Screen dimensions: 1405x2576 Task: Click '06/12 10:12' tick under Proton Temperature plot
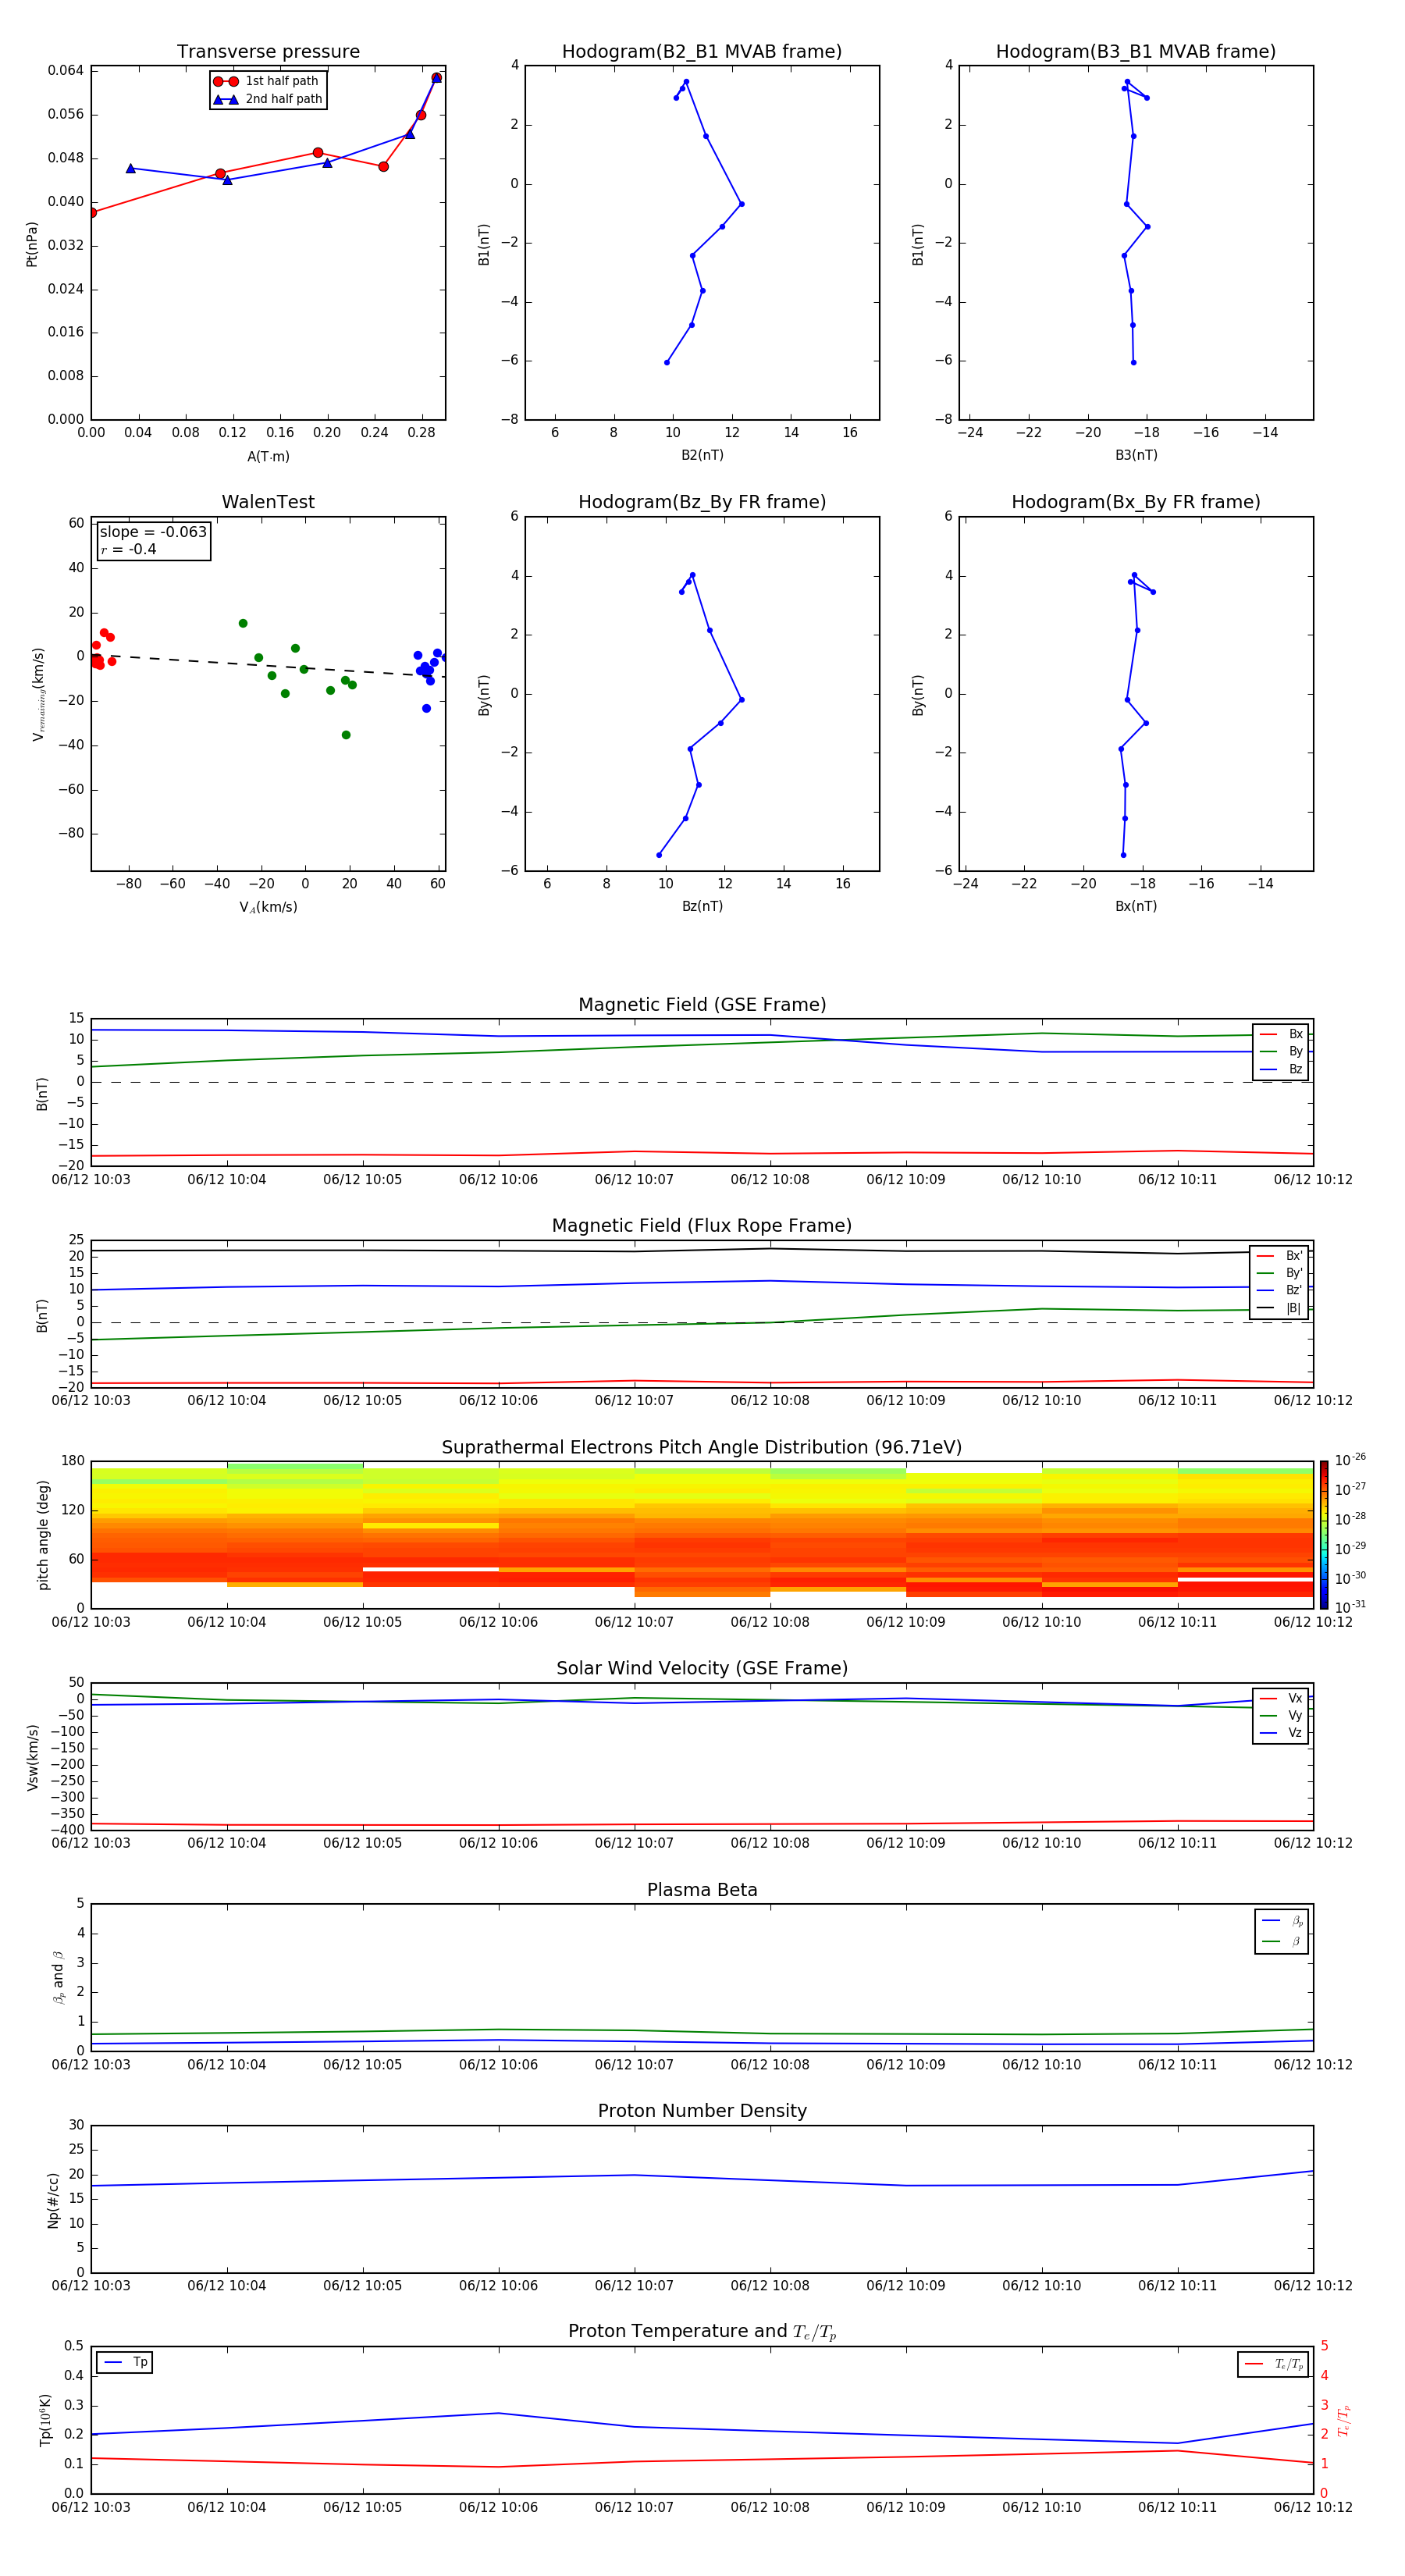[1312, 2507]
